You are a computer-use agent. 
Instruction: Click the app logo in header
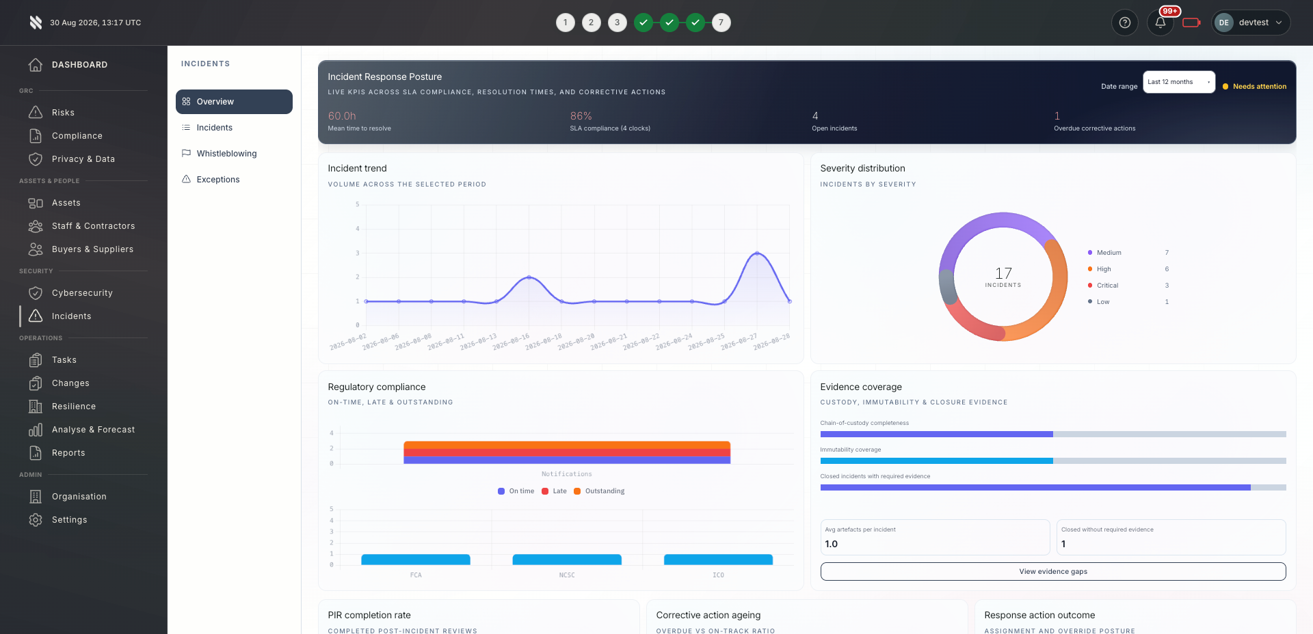tap(36, 23)
